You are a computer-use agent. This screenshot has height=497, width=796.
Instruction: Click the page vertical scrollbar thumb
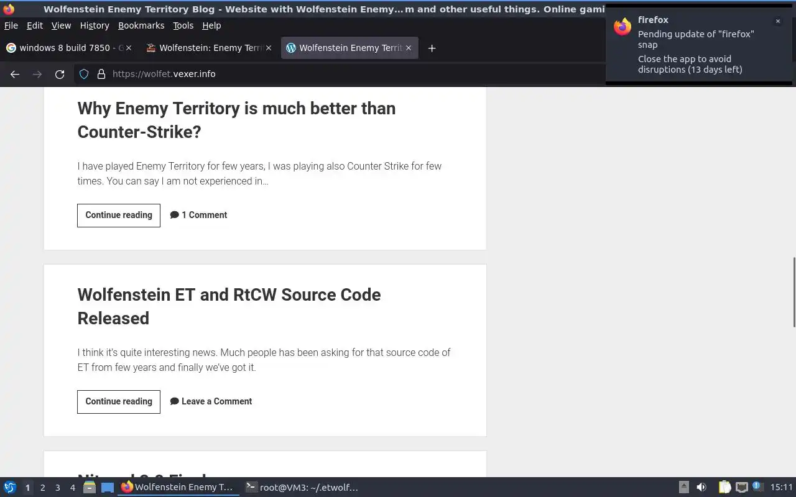[794, 291]
